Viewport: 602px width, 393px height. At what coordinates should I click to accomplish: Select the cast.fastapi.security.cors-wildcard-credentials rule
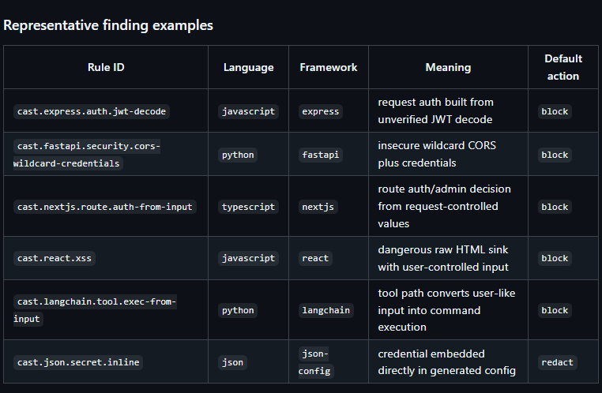[x=87, y=155]
